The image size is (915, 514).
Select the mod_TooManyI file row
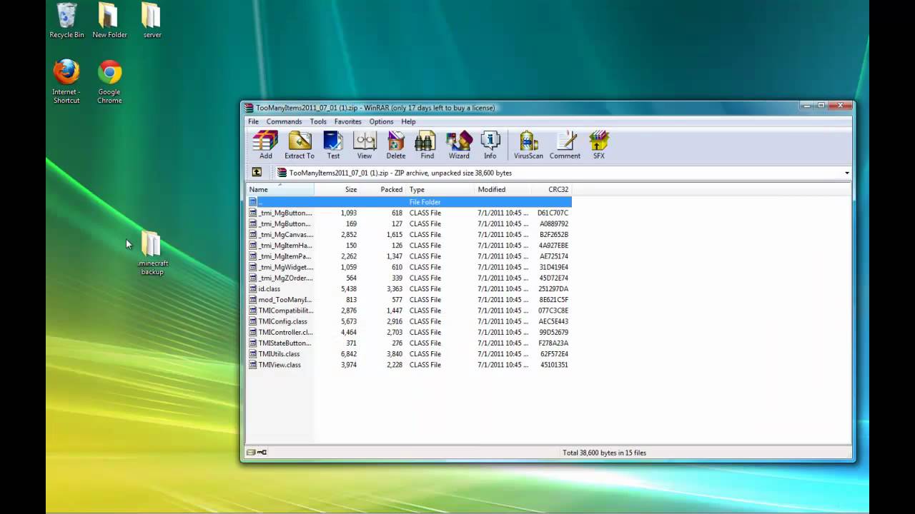409,300
